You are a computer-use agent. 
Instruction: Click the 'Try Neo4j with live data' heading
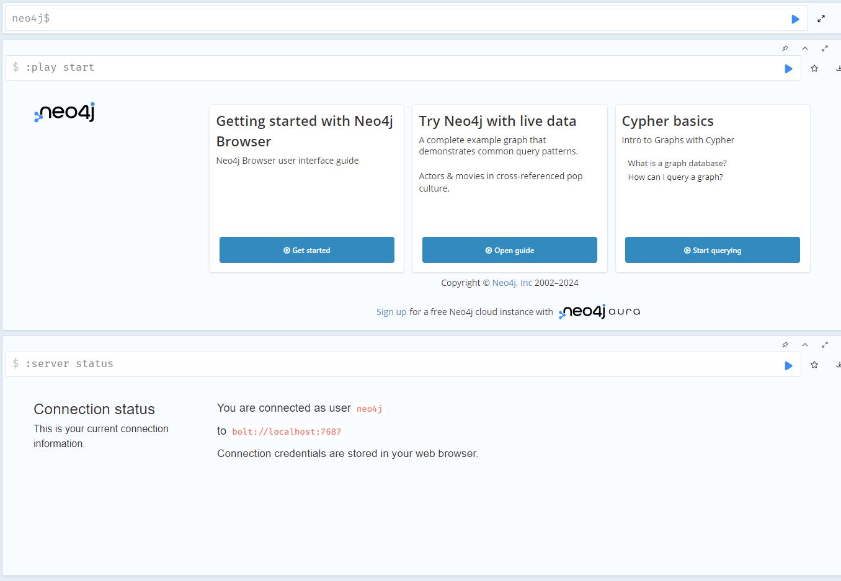pyautogui.click(x=497, y=121)
